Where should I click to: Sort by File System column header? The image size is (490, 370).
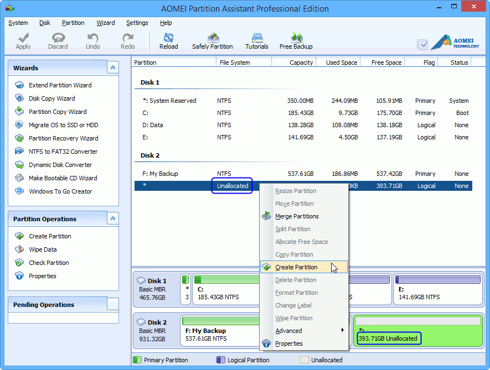coord(244,62)
